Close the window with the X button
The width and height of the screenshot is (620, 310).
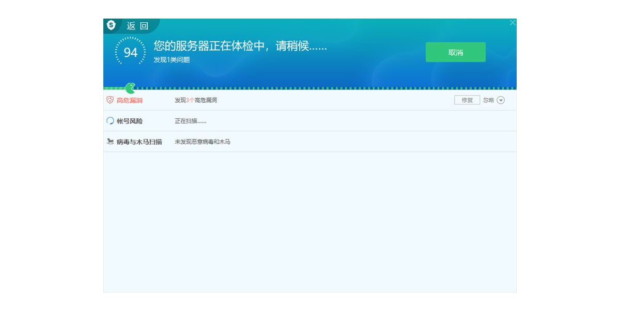click(x=513, y=23)
